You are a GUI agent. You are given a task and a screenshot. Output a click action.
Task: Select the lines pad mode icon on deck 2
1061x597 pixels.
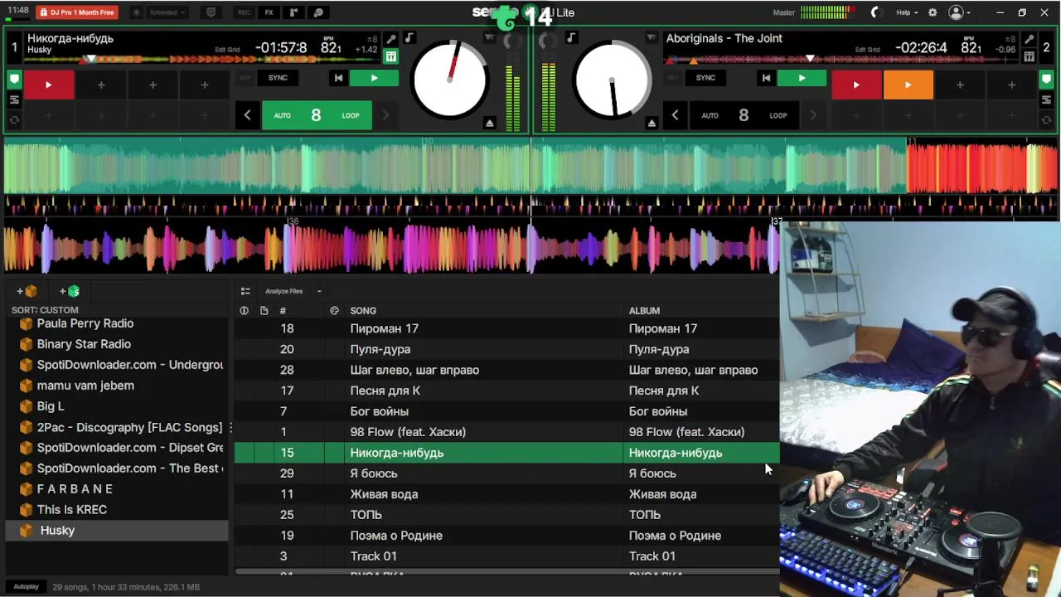1046,99
